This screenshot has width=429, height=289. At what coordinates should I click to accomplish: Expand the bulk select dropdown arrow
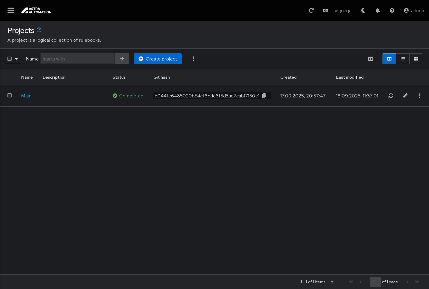point(16,59)
